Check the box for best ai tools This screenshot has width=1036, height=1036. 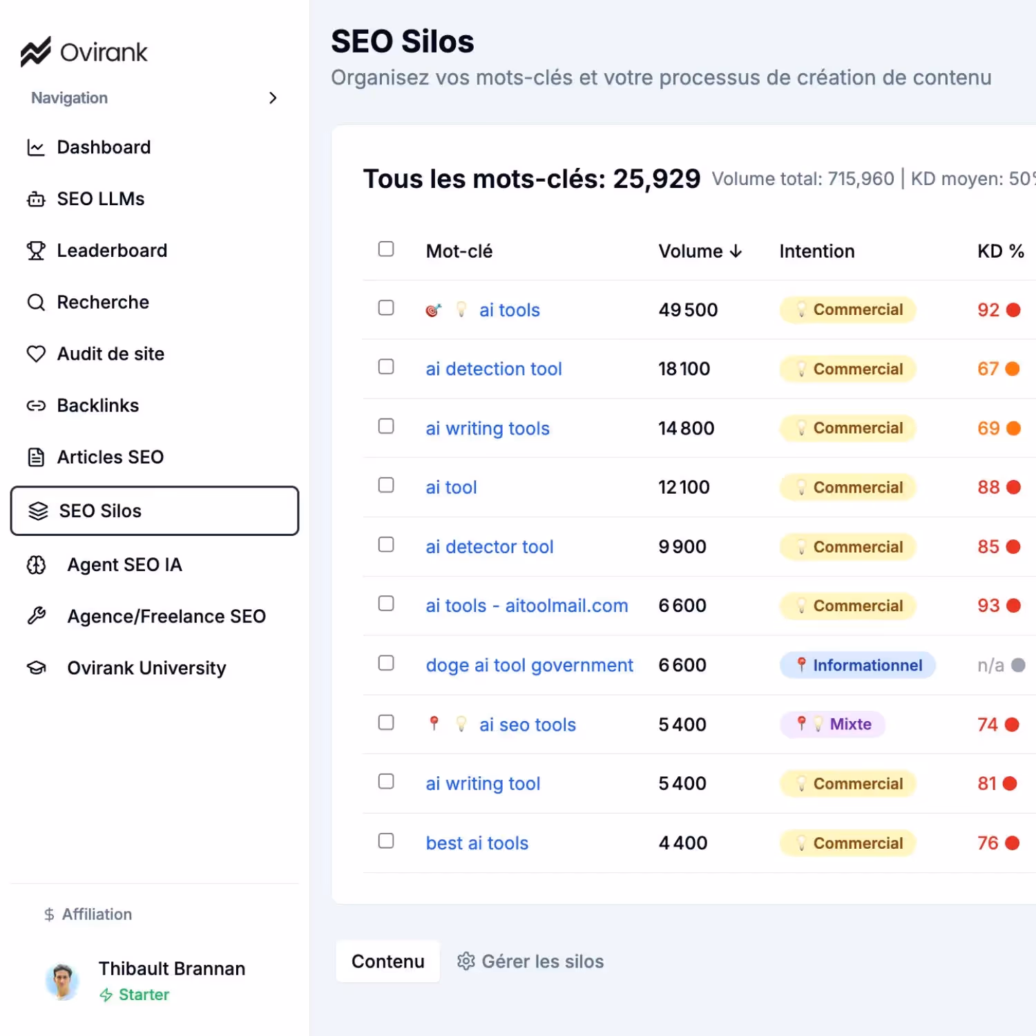coord(386,841)
